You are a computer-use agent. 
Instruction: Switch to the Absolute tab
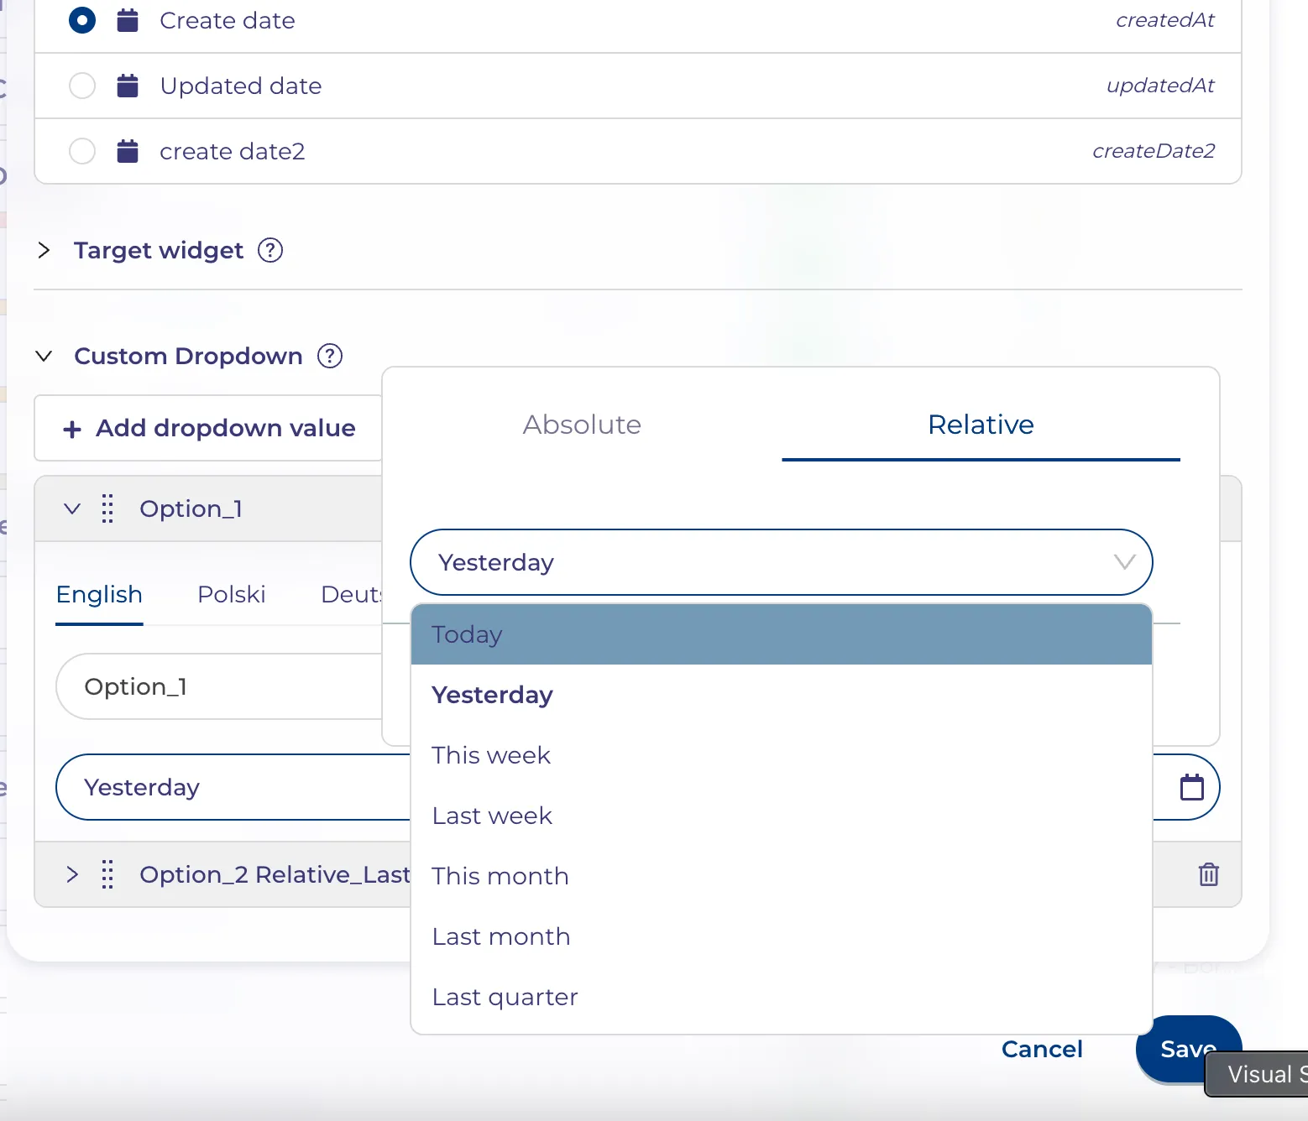(582, 425)
